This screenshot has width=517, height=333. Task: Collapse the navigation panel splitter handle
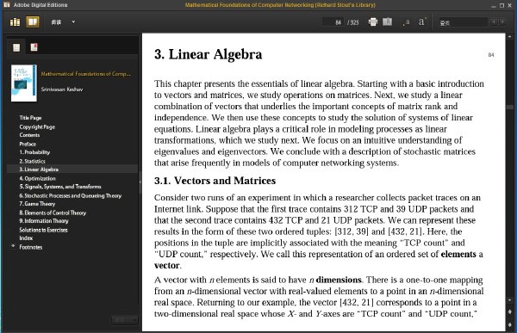pyautogui.click(x=140, y=182)
